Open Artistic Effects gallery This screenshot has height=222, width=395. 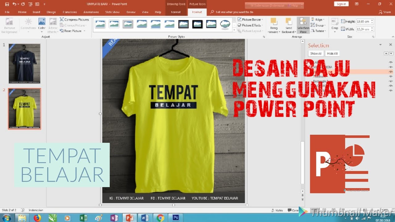52,26
